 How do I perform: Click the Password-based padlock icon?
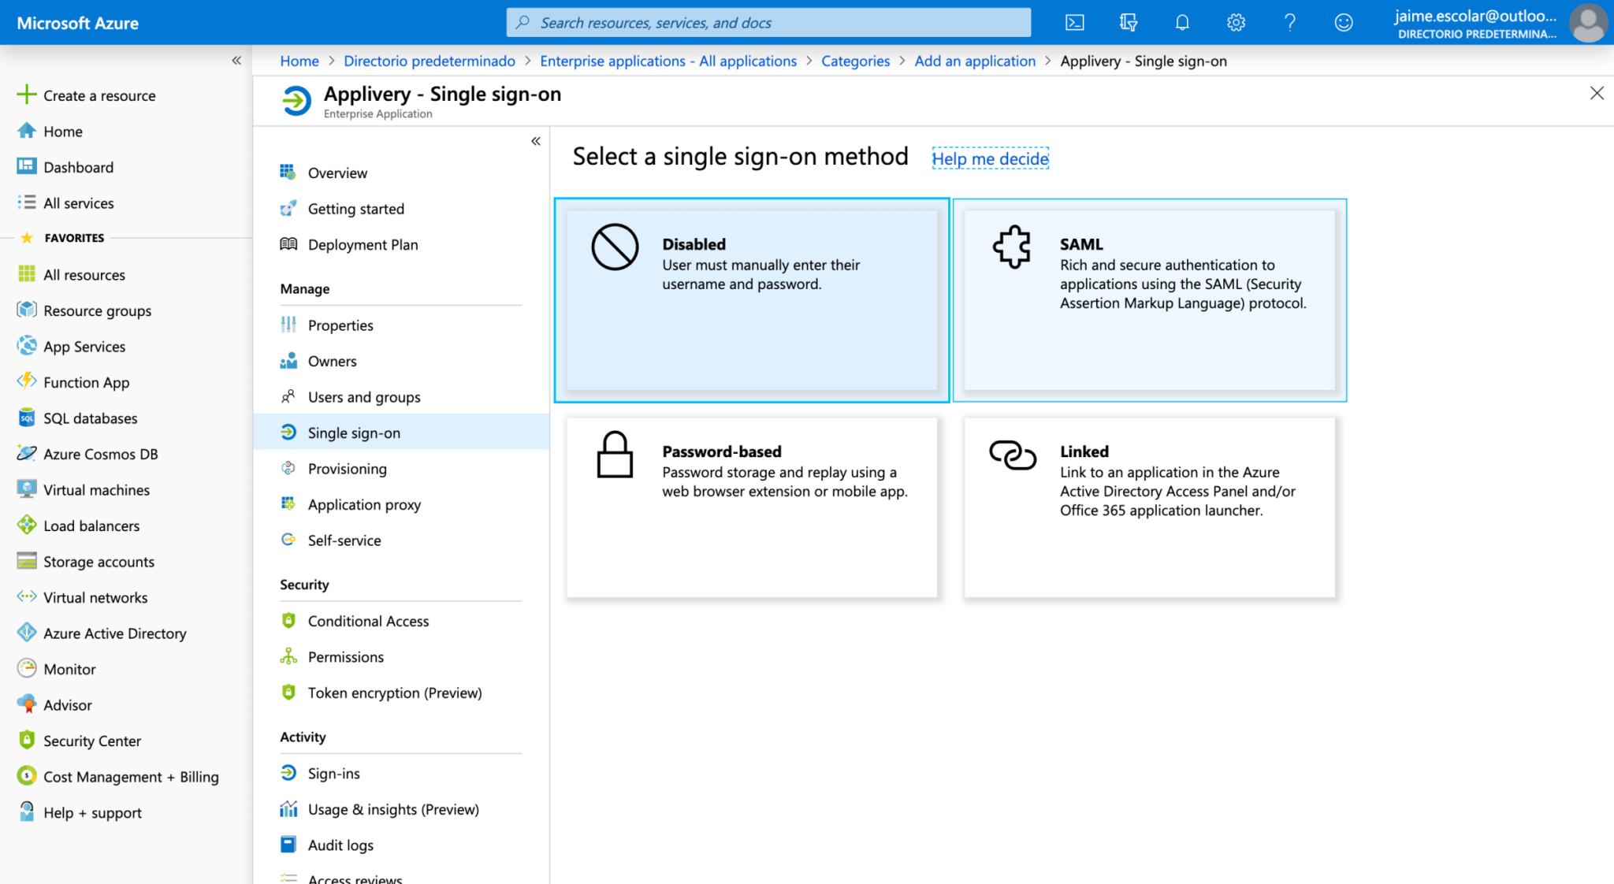[615, 454]
